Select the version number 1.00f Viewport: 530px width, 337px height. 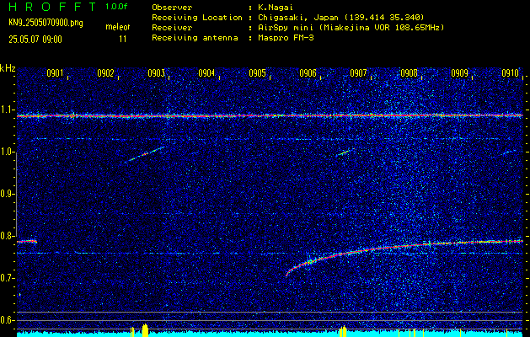(x=116, y=7)
